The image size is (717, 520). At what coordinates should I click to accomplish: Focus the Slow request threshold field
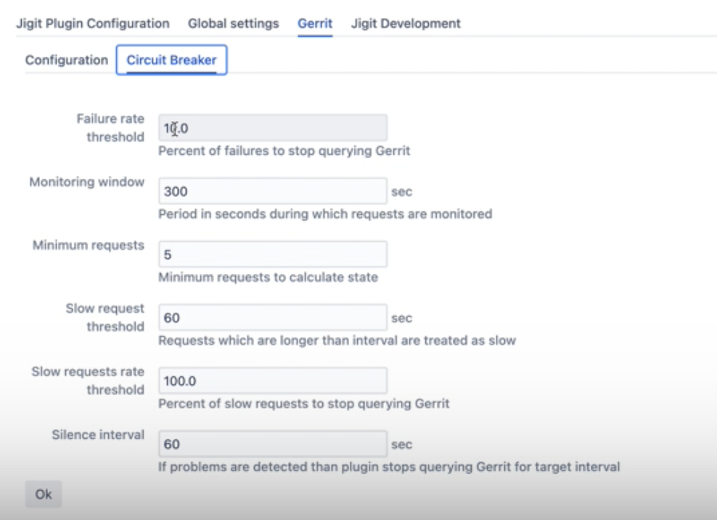tap(272, 318)
